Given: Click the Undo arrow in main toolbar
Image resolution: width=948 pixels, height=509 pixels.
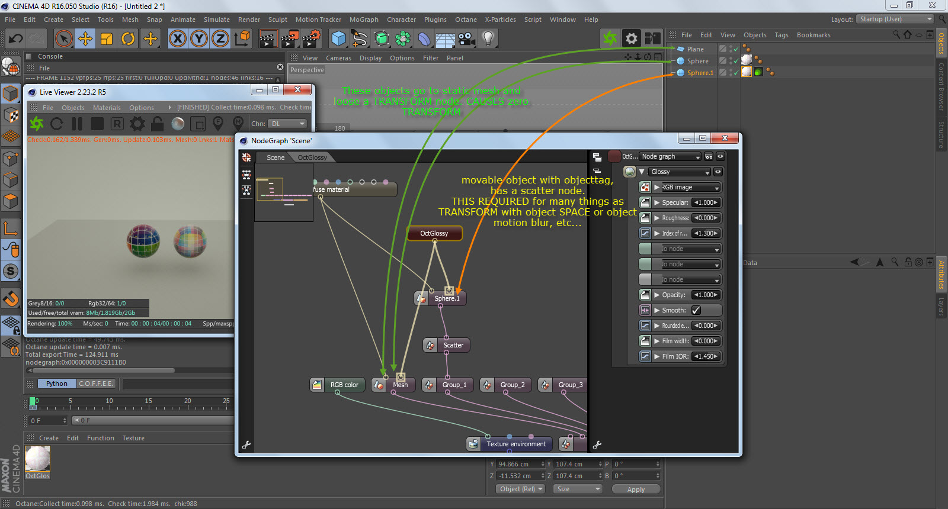Looking at the screenshot, I should (x=15, y=39).
